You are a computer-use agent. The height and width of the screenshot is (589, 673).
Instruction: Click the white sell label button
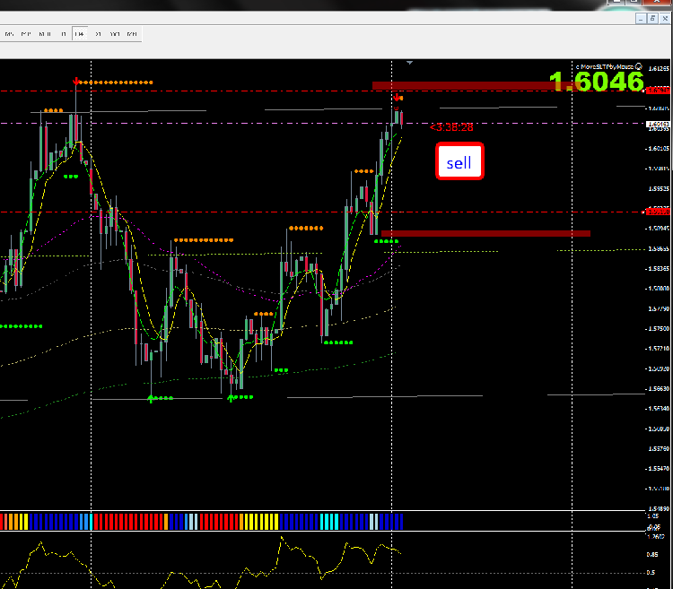(459, 161)
